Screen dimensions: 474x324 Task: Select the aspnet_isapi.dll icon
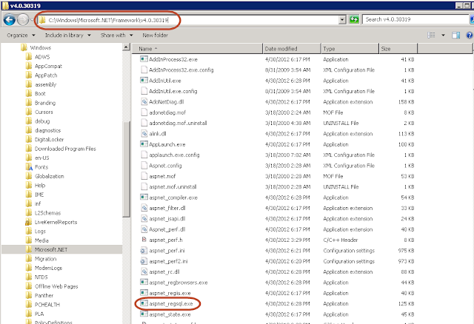point(144,219)
